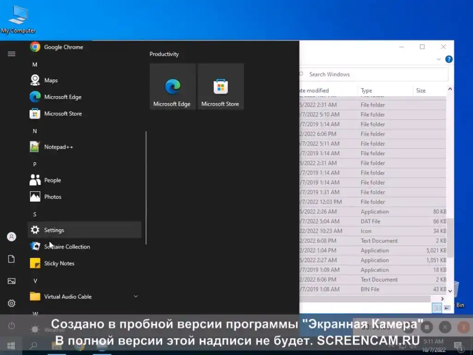Open the Settings gear in Start sidebar

click(12, 303)
